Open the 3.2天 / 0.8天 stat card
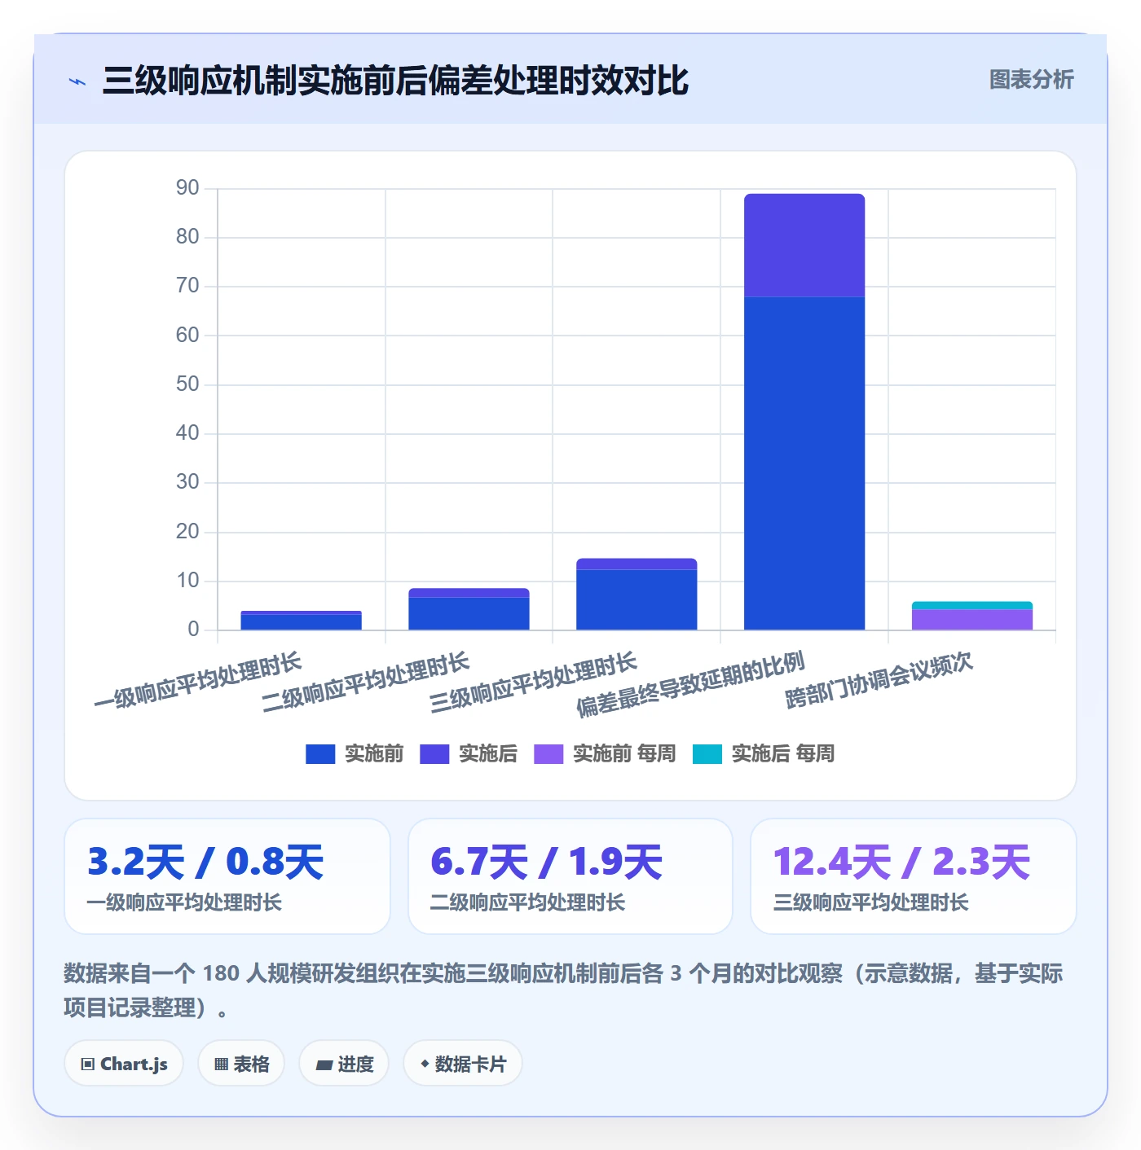The height and width of the screenshot is (1150, 1141). (x=227, y=876)
